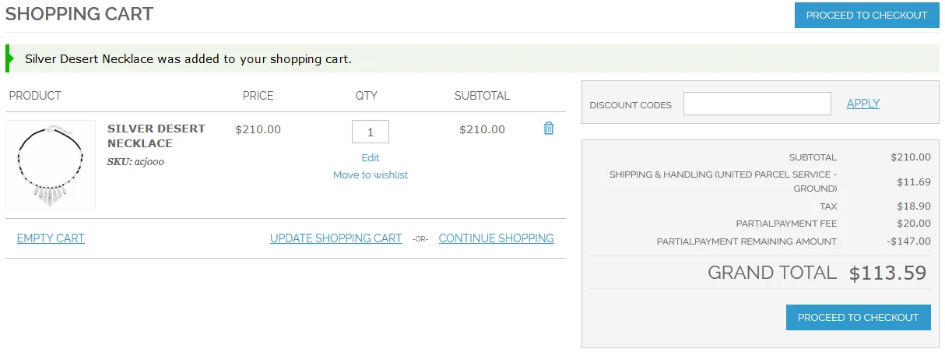Screen dimensions: 945x356
Task: Click the Shopping Cart page heading
Action: point(79,14)
